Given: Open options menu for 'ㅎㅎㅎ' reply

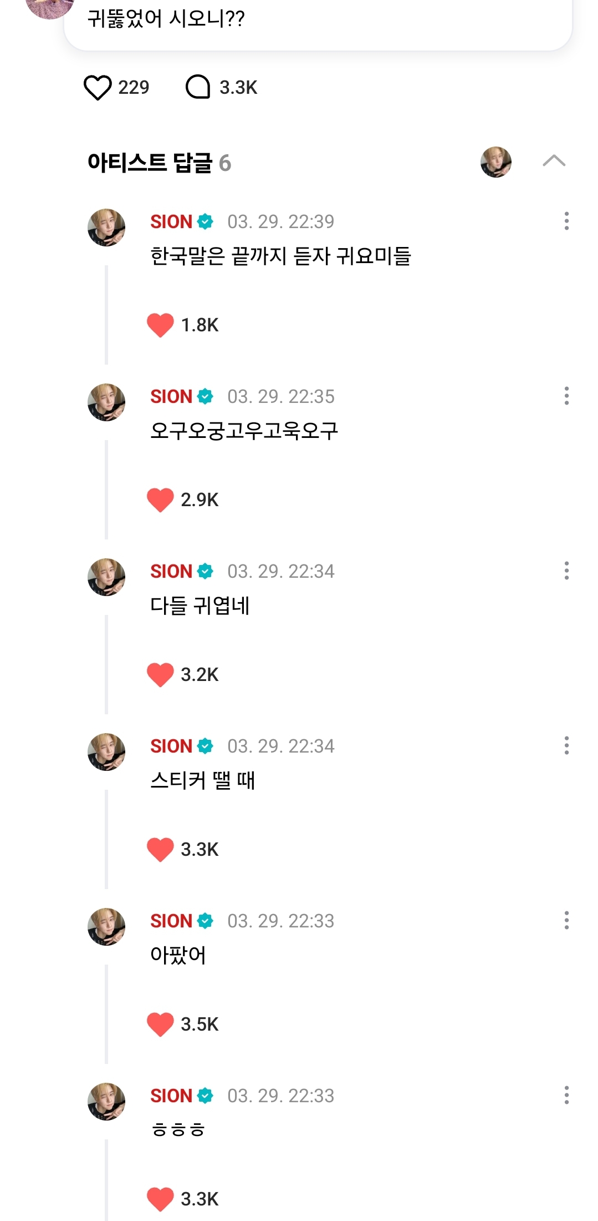Looking at the screenshot, I should pyautogui.click(x=566, y=1095).
